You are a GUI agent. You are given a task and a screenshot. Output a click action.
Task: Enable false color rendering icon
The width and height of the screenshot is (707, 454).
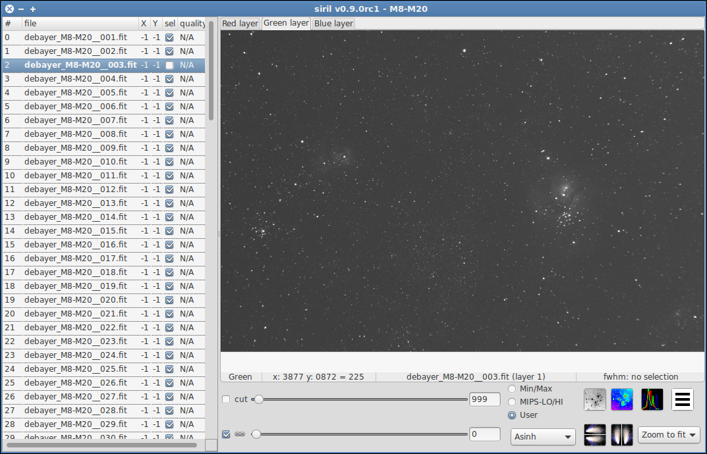click(622, 399)
